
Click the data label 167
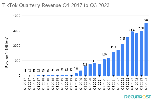[76, 68]
